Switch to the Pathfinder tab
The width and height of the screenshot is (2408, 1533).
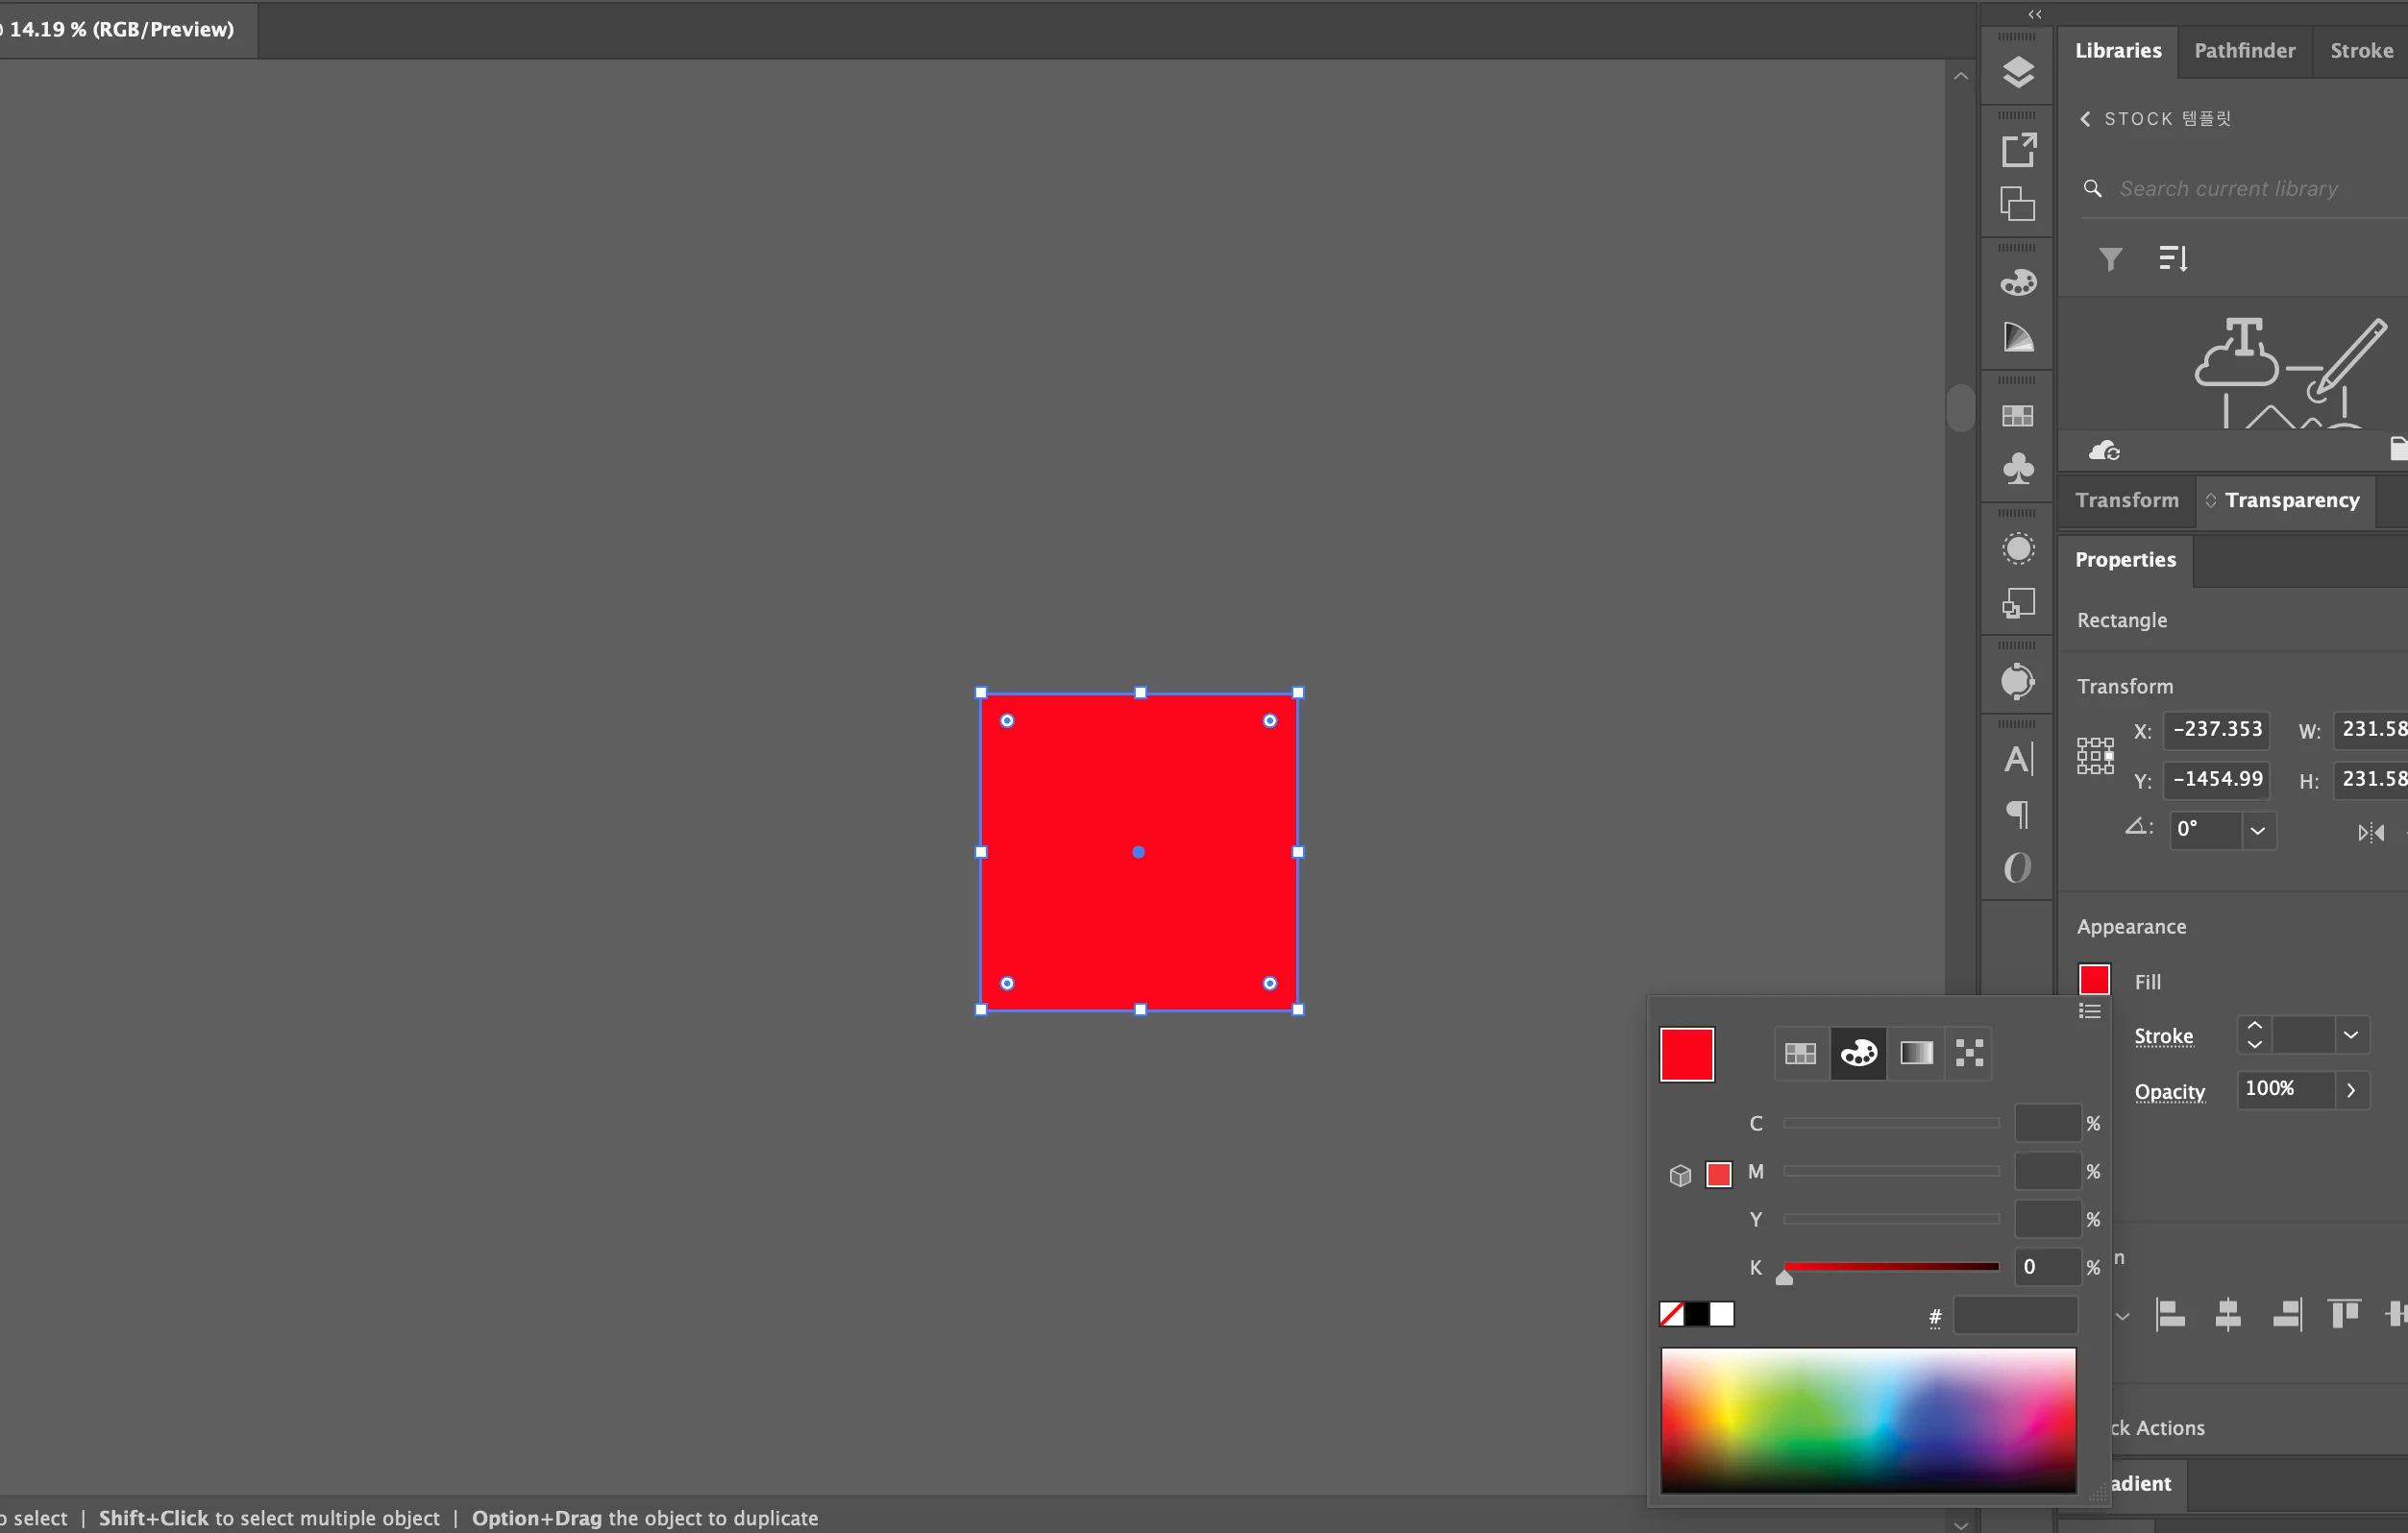2244,51
